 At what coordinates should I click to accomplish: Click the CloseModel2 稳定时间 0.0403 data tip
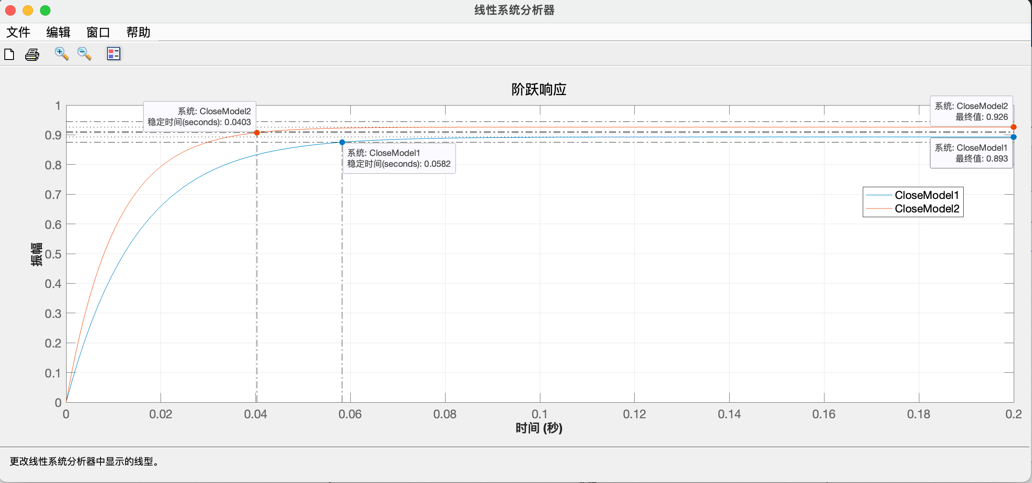coord(200,117)
